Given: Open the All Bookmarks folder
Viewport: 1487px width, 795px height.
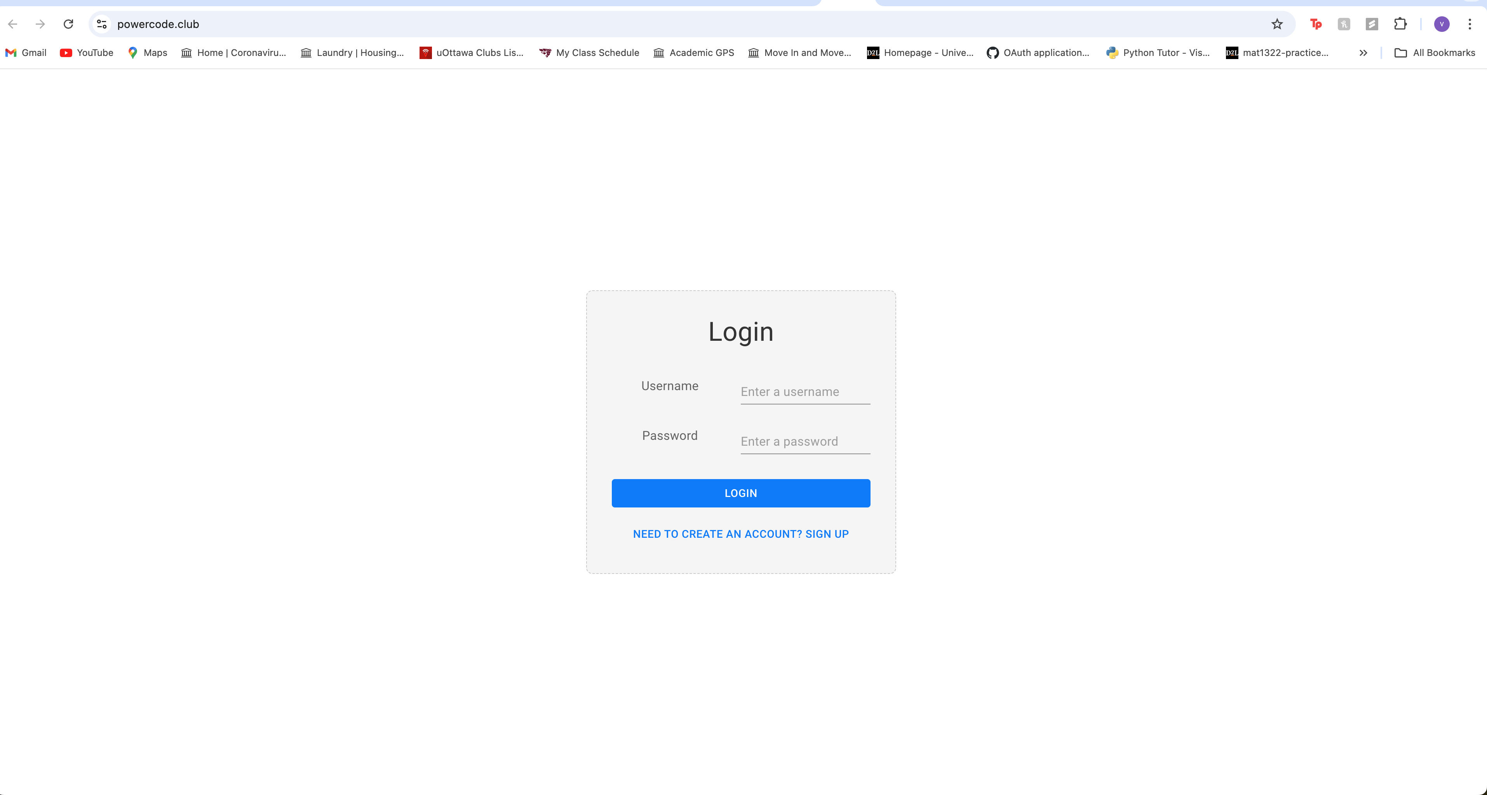Looking at the screenshot, I should [1435, 52].
